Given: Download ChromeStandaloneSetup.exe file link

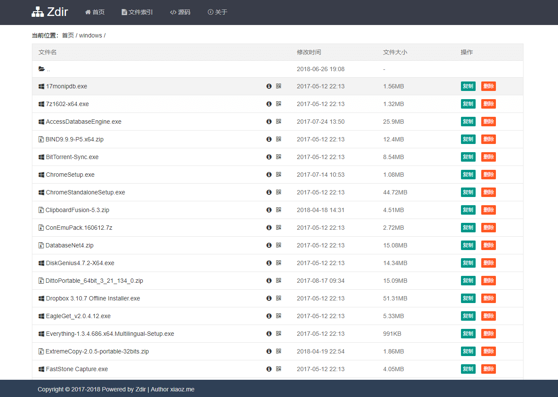Looking at the screenshot, I should [85, 192].
